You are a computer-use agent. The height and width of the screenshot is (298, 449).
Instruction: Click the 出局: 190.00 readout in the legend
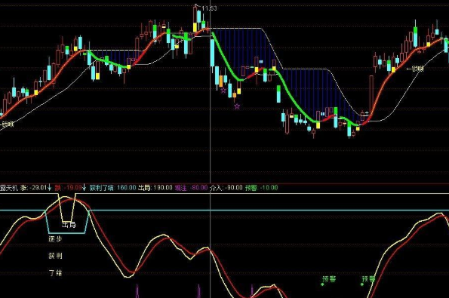155,188
